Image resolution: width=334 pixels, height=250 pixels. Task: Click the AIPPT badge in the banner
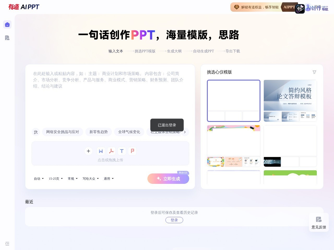[x=289, y=7]
